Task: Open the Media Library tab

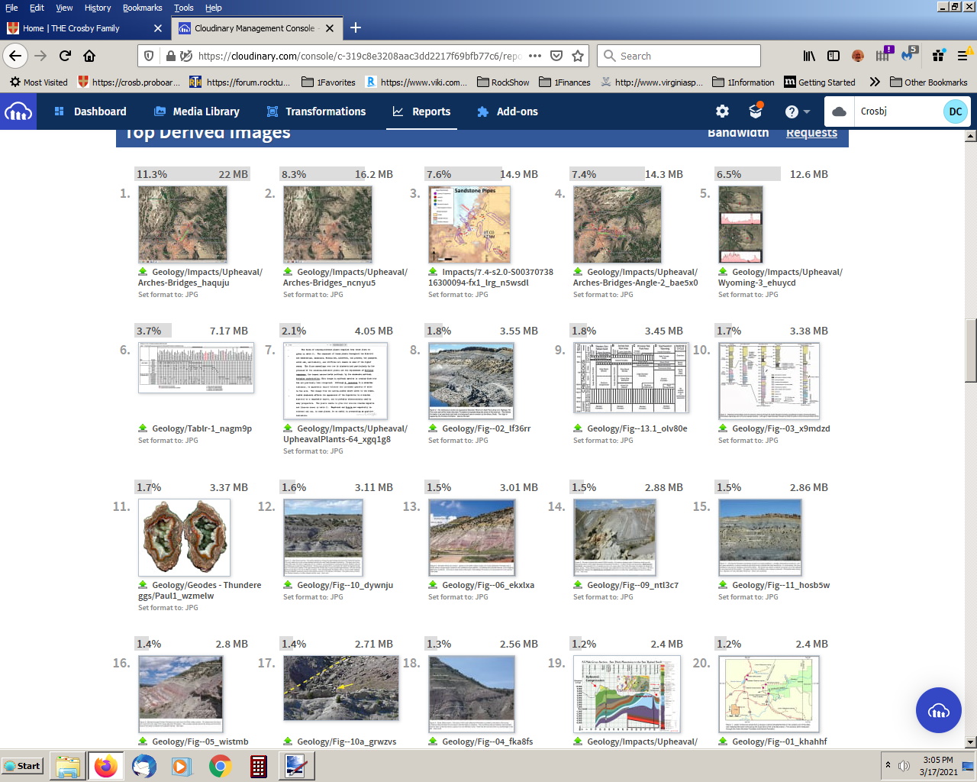Action: click(197, 111)
